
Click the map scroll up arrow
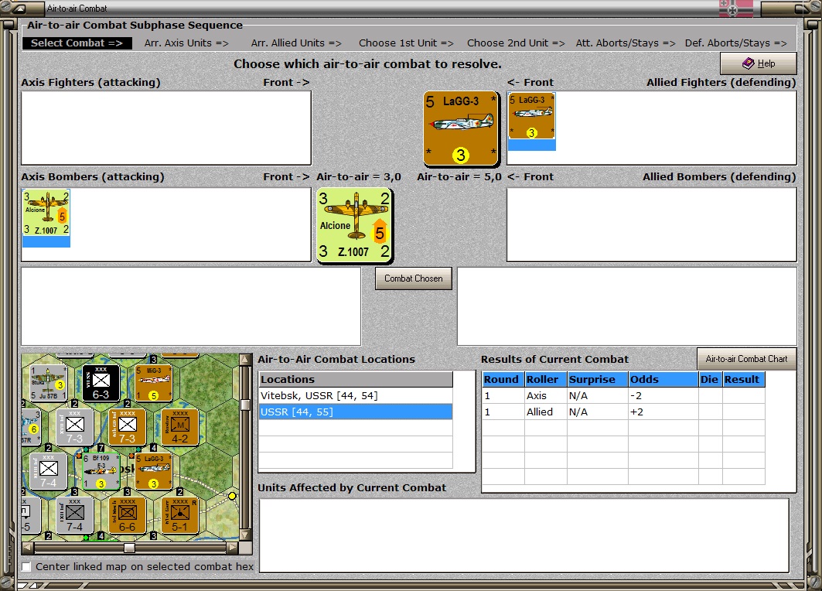coord(245,359)
